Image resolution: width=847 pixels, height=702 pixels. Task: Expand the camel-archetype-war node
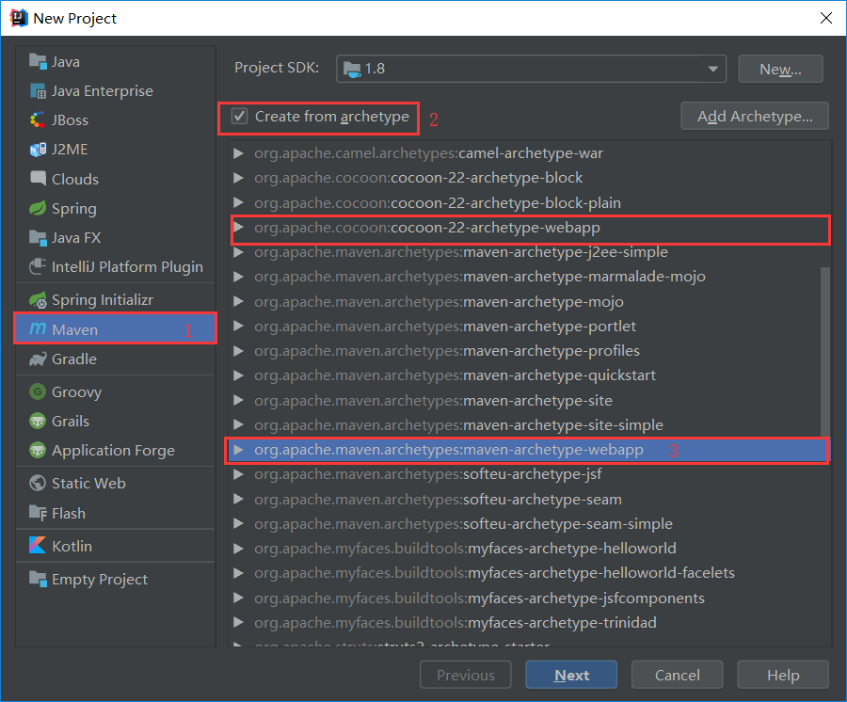[x=238, y=153]
